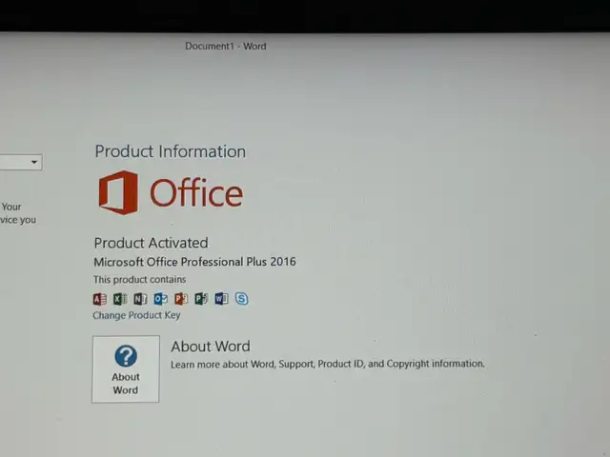The image size is (610, 457).
Task: Click the Document1 - Word title
Action: click(226, 47)
